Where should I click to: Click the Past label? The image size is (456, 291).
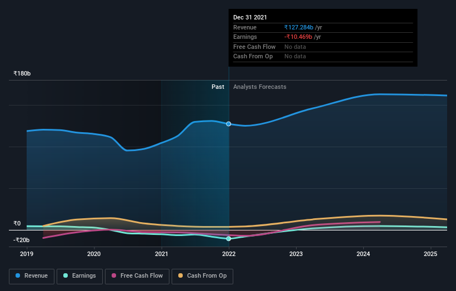218,87
